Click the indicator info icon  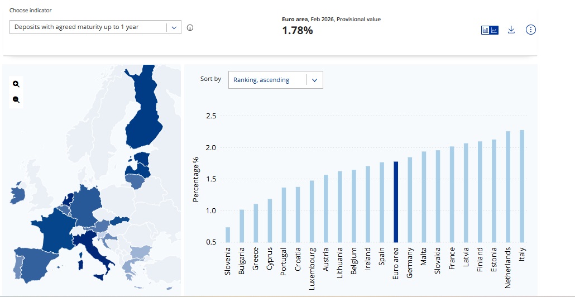(x=190, y=27)
